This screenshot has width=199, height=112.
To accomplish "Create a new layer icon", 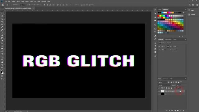I will tap(181, 111).
